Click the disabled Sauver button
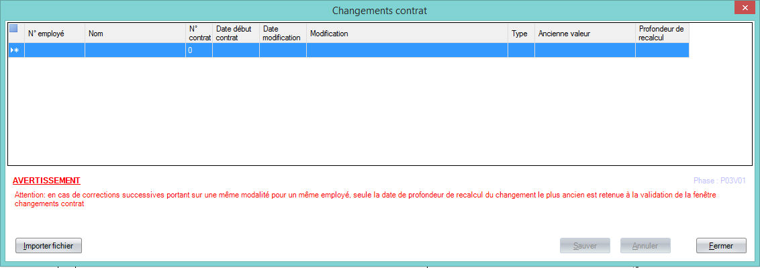760x268 pixels. (x=585, y=246)
